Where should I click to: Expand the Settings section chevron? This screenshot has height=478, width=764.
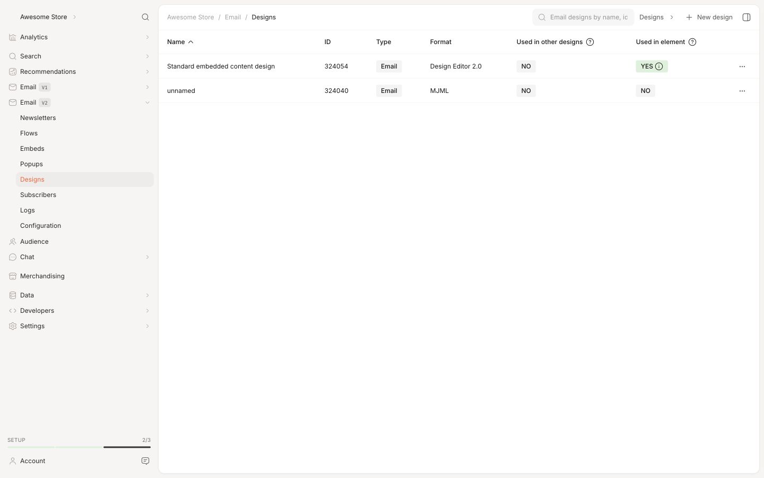pos(147,326)
